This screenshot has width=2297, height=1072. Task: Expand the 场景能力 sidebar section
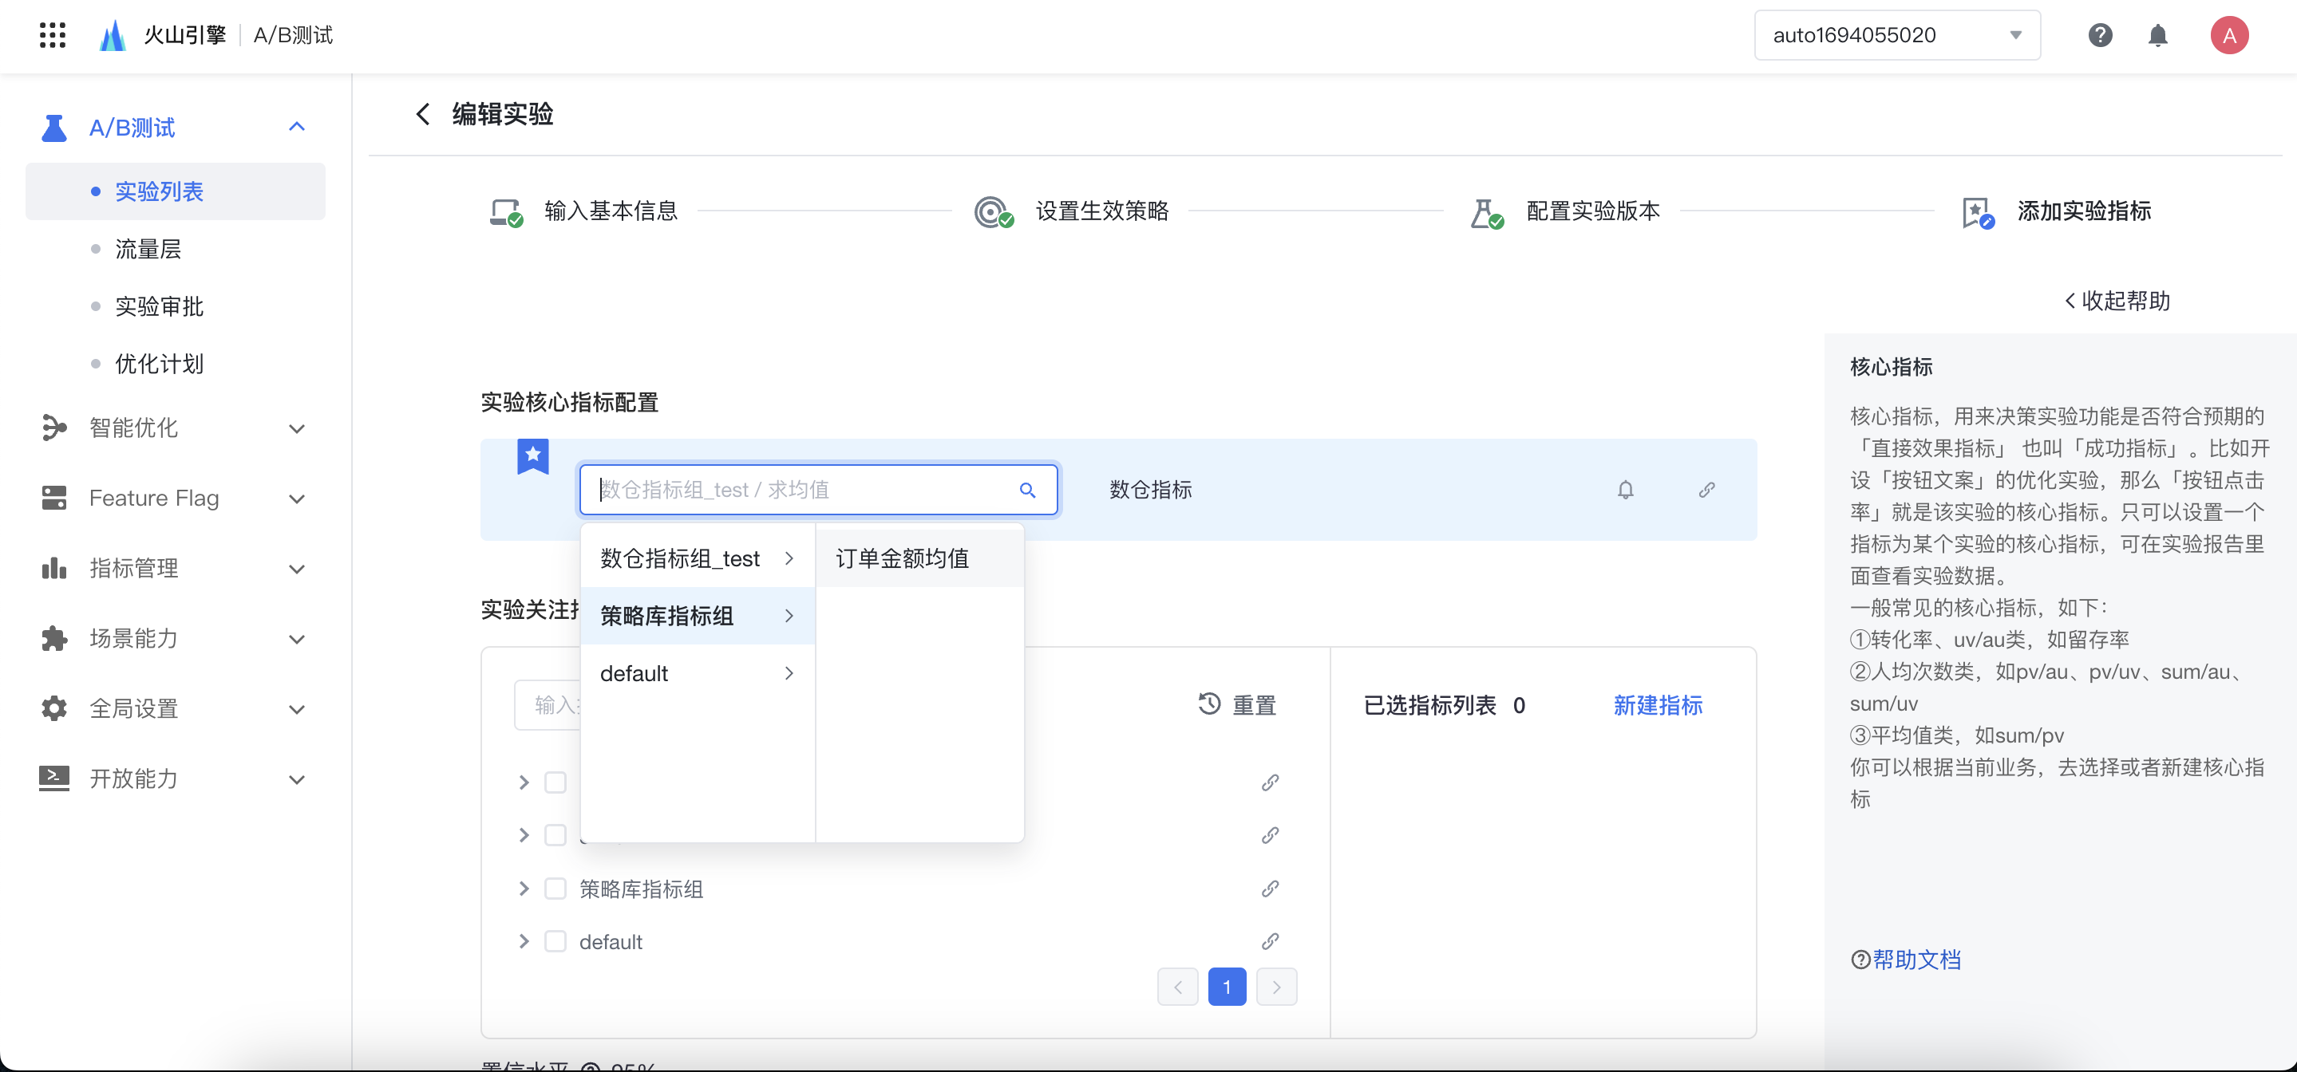297,640
